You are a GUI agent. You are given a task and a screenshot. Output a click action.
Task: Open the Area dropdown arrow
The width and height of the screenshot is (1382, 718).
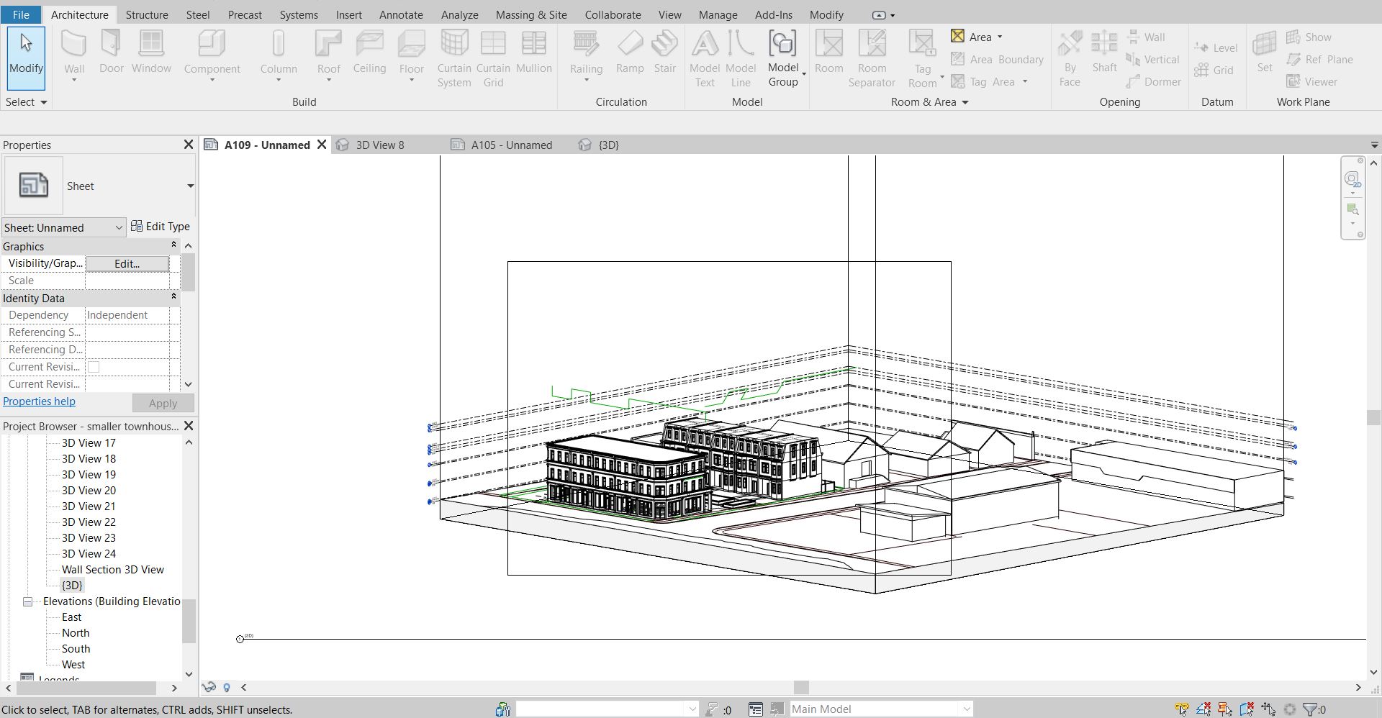(x=1000, y=37)
